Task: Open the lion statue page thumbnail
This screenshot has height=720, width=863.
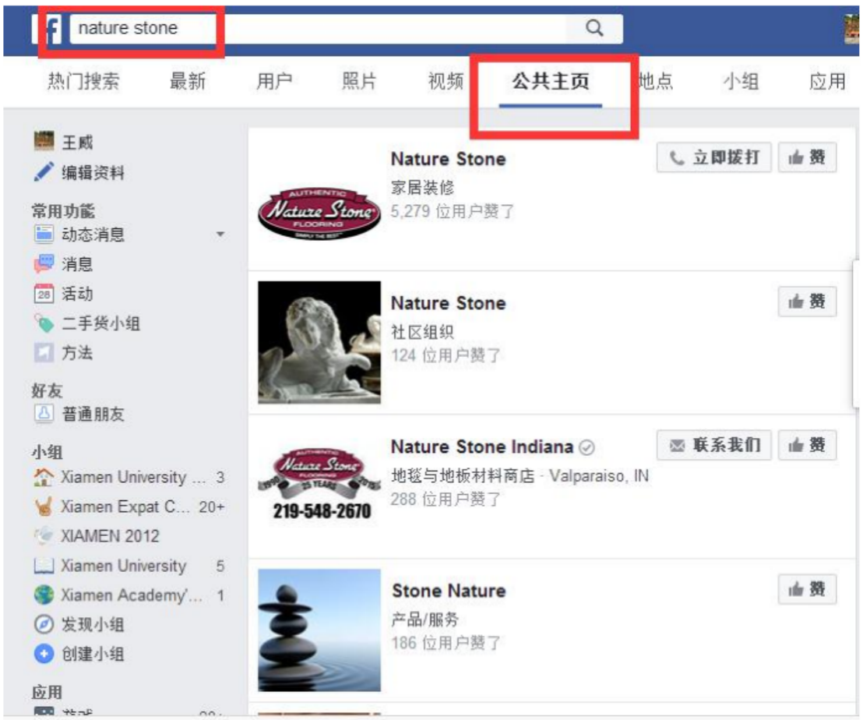Action: [319, 342]
